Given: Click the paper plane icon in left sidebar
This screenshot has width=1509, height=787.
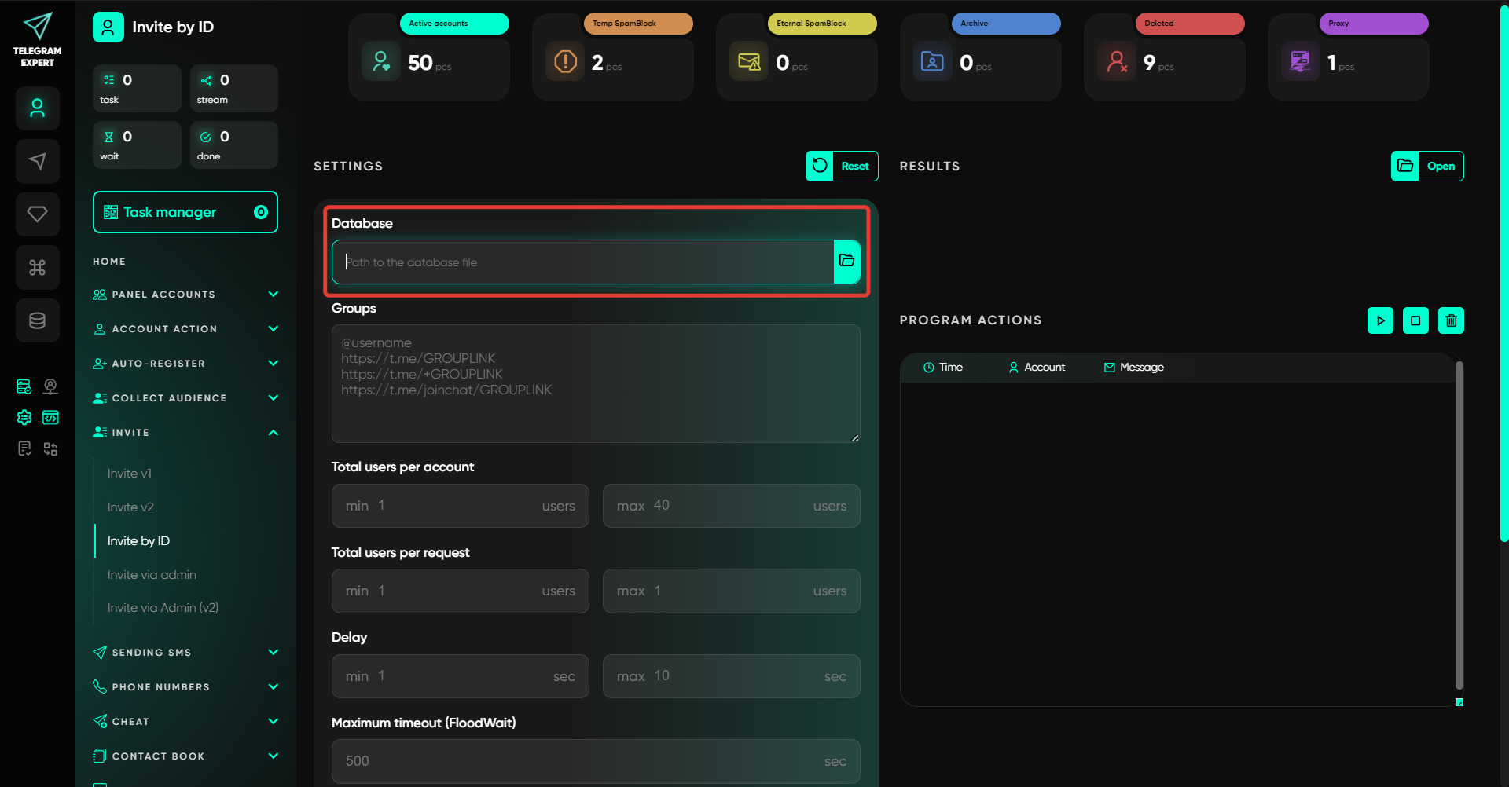Looking at the screenshot, I should (x=37, y=161).
